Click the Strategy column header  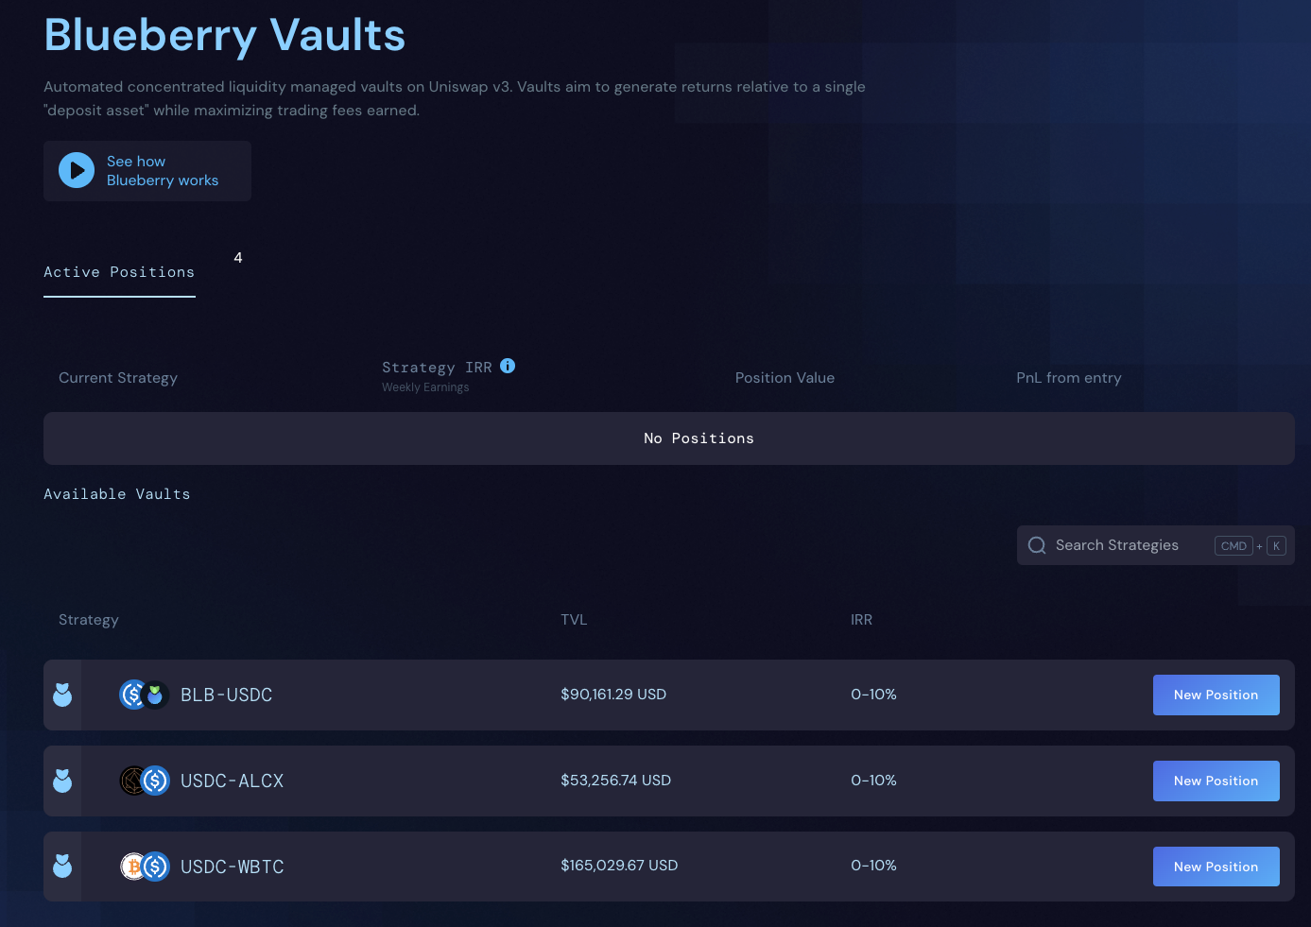click(89, 620)
